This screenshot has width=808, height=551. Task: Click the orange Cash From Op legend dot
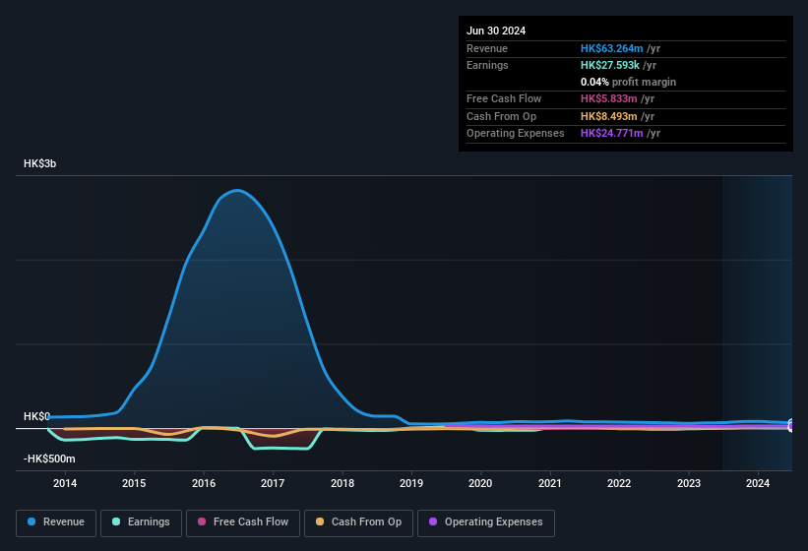point(320,522)
